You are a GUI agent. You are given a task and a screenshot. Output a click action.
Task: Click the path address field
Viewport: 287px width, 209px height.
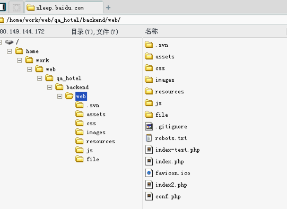tap(143, 20)
